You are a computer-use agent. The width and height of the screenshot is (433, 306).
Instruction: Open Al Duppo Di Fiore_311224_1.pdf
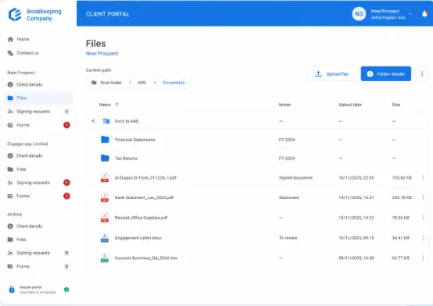[145, 178]
